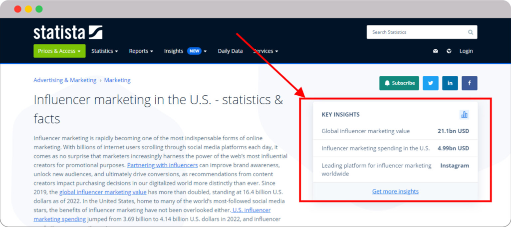Open the Get more insights link
511x227 pixels.
(x=395, y=192)
